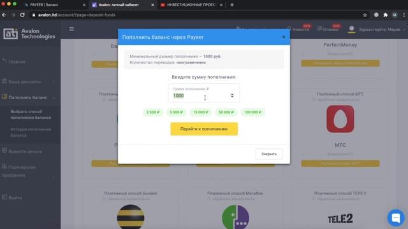Pick the 100 000 ₽ preset amount
The height and width of the screenshot is (229, 408).
point(252,112)
